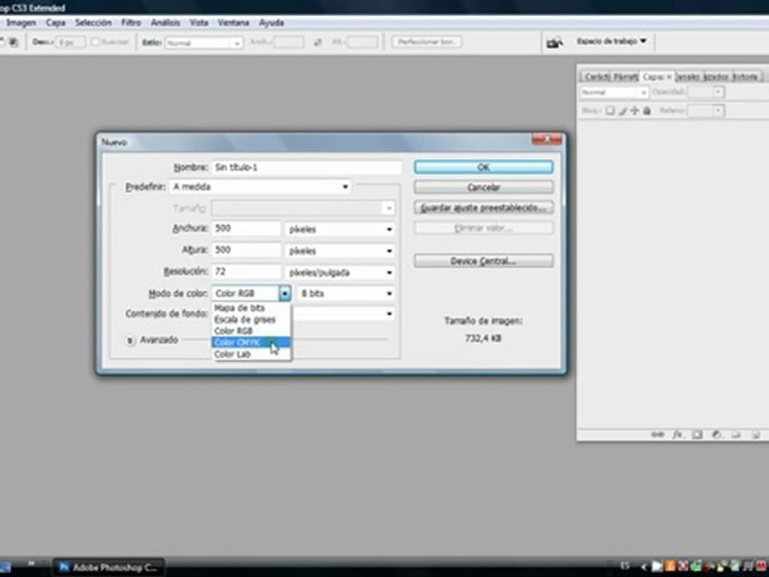This screenshot has height=577, width=769.
Task: Close the Nuevo dialog
Action: click(546, 140)
